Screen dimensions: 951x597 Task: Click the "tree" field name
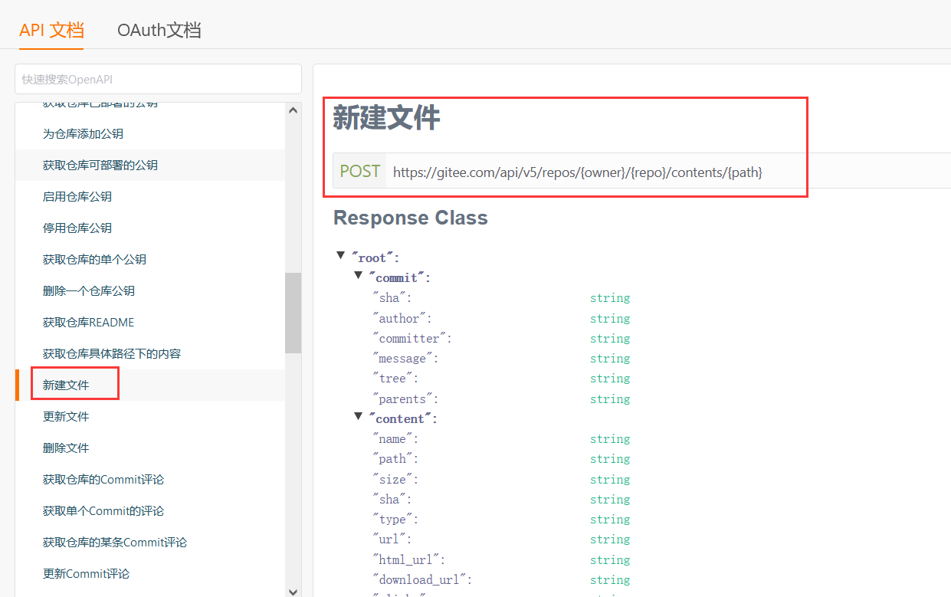coord(395,378)
